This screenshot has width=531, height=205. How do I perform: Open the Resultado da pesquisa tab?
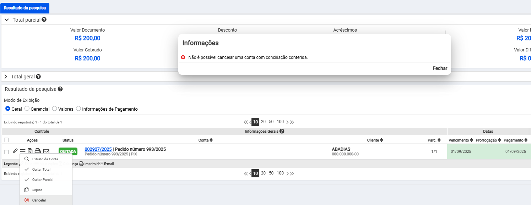(x=25, y=8)
